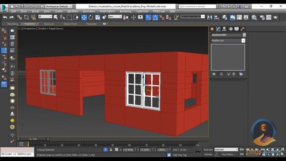
Task: Open the Selection Filter dropdown
Action: [45, 17]
